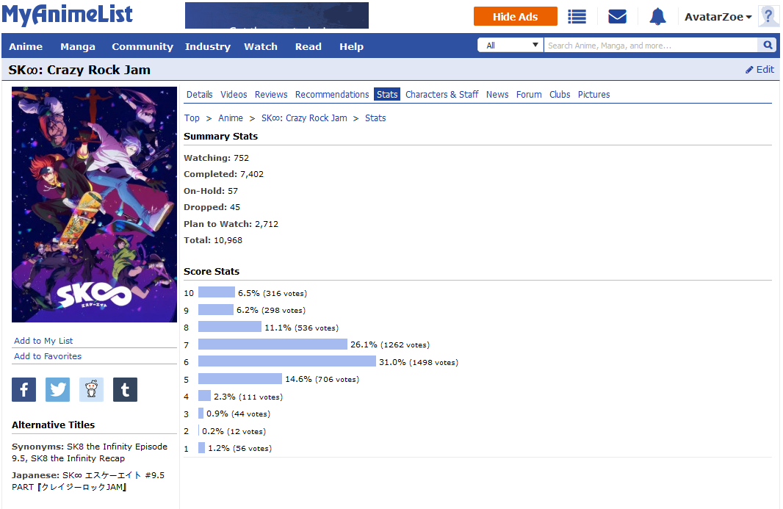
Task: Click the Anime breadcrumb link
Action: [x=231, y=118]
